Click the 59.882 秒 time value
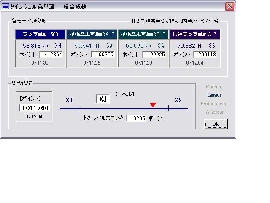Screen dimensions: 270x203 [189, 46]
